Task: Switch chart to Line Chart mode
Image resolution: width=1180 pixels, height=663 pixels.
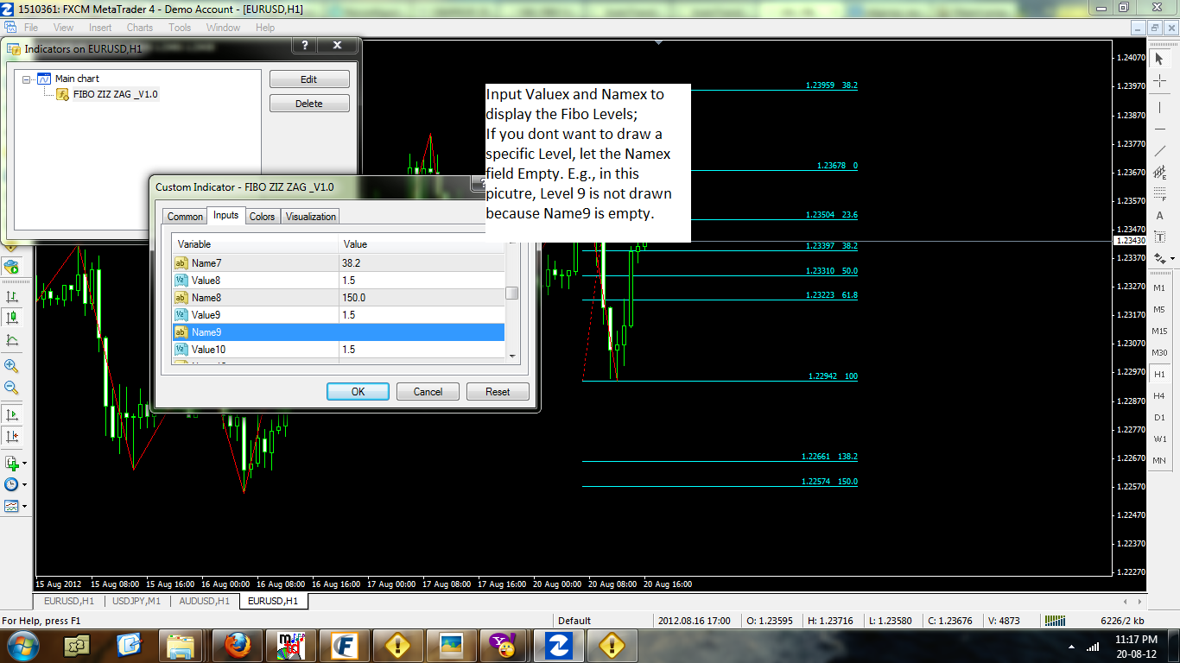Action: (12, 340)
